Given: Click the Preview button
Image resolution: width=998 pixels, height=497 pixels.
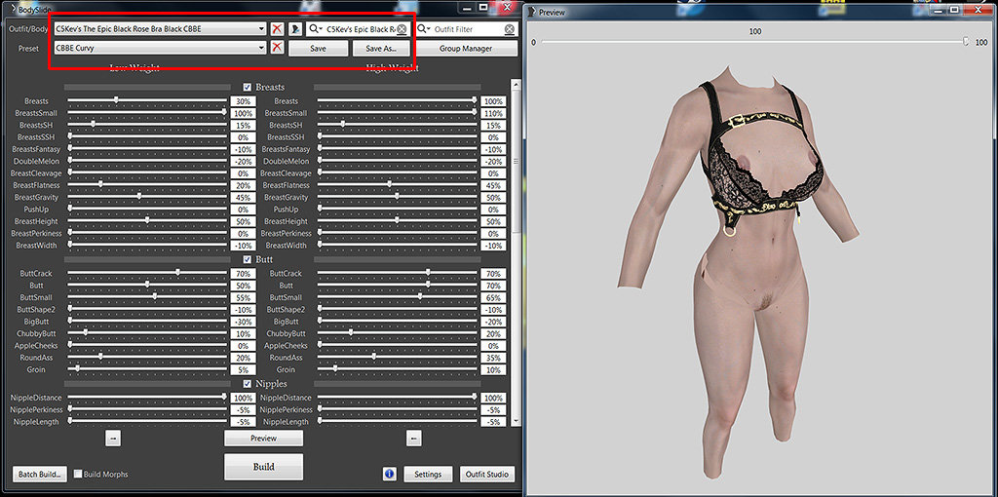Looking at the screenshot, I should [x=263, y=439].
